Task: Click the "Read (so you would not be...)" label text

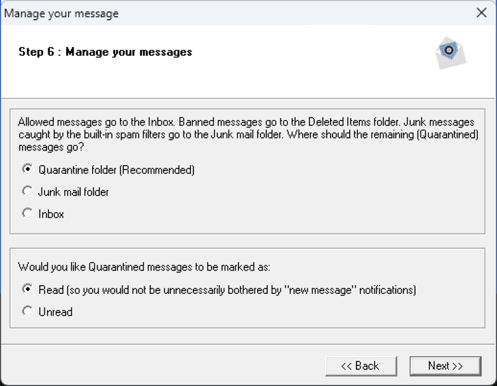Action: coord(227,290)
